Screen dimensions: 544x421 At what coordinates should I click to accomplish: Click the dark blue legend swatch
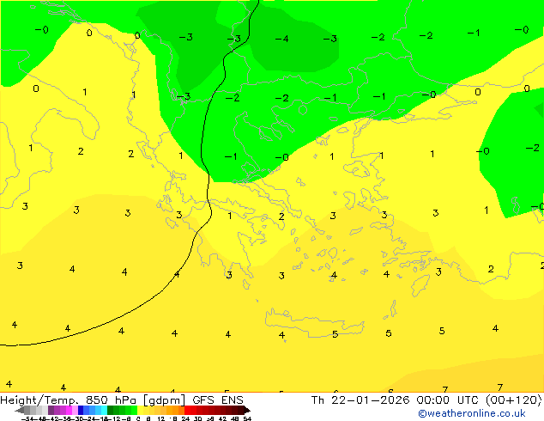point(81,410)
